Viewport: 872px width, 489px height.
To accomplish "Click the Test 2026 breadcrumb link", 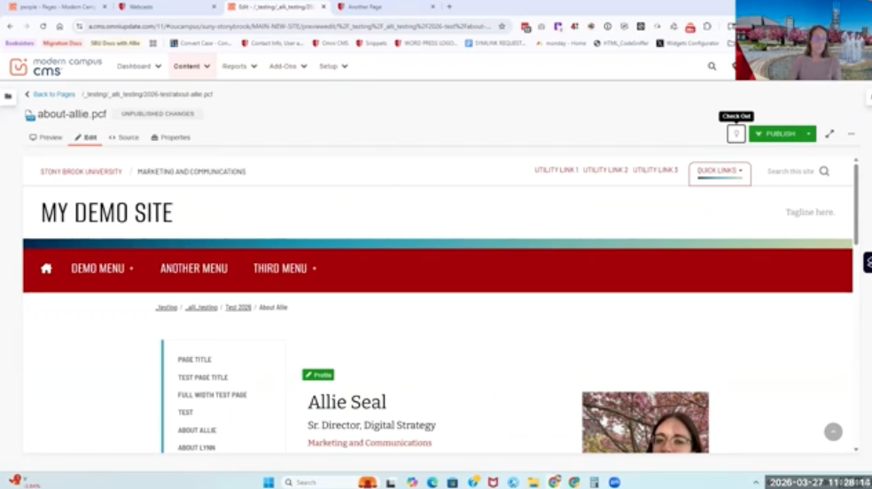I will tap(238, 307).
